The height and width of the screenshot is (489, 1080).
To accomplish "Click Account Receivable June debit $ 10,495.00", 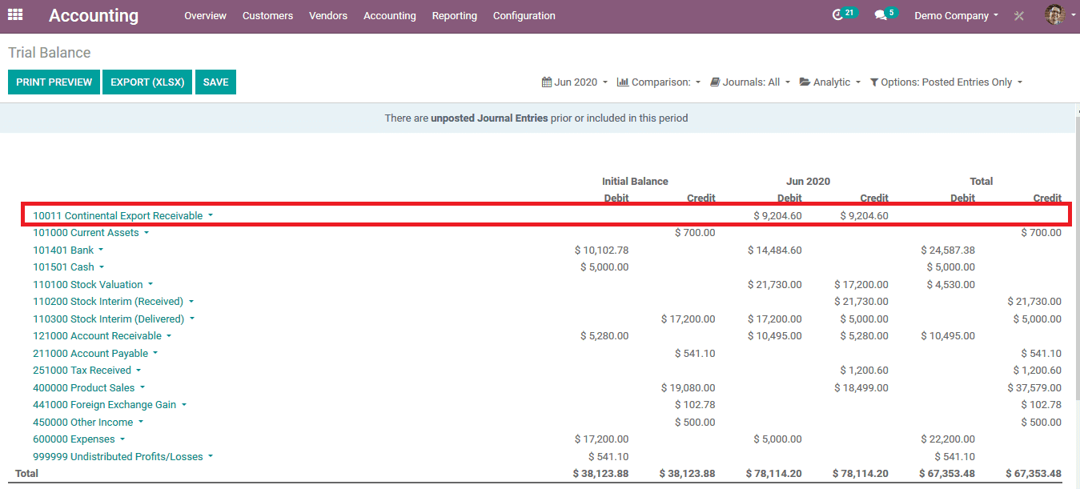I will point(774,336).
